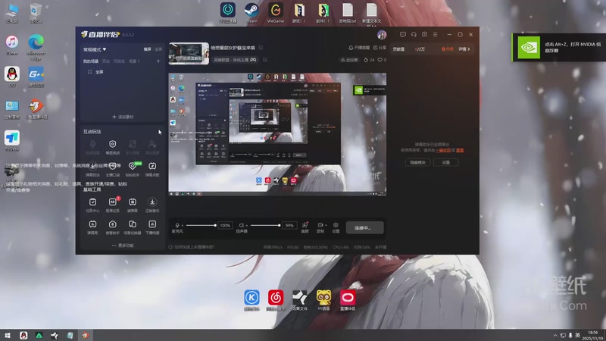Click the stream preview canvas
Image resolution: width=606 pixels, height=341 pixels.
point(277,134)
